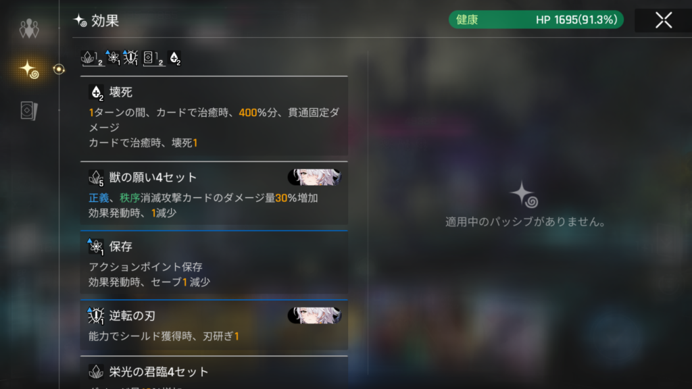Viewport: 692px width, 389px height.
Task: Click the 壊死 droplet icon in status row
Action: 175,58
